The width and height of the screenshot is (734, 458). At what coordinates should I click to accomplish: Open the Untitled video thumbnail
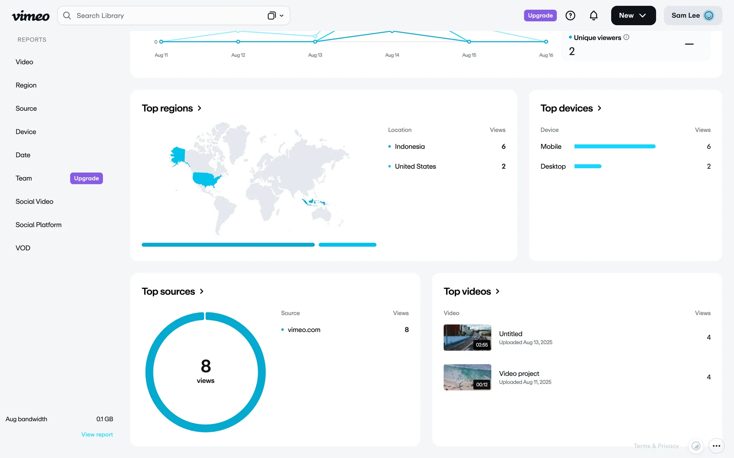(467, 337)
